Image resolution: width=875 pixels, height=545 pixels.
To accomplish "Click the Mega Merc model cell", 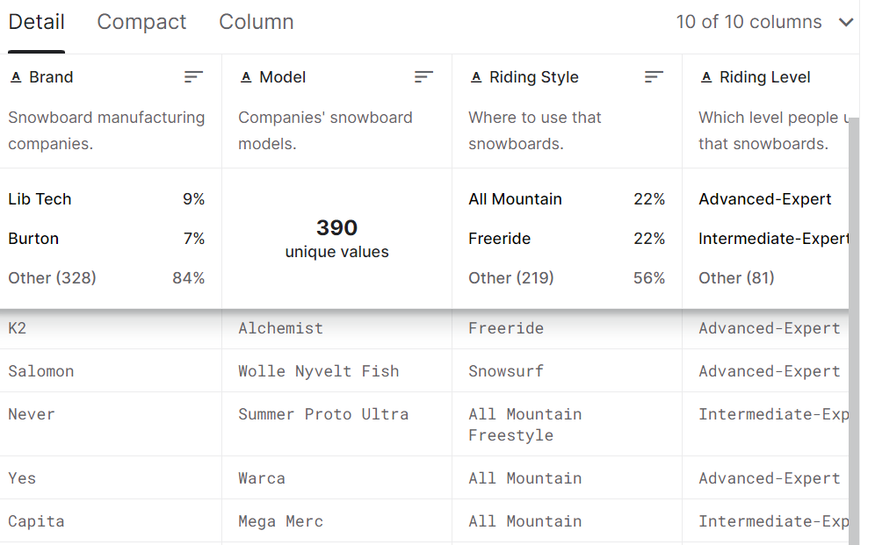I will 280,521.
